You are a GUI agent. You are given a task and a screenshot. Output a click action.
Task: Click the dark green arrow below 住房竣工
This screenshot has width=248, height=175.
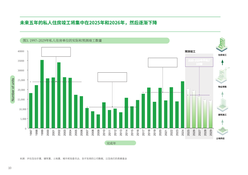click(x=222, y=62)
